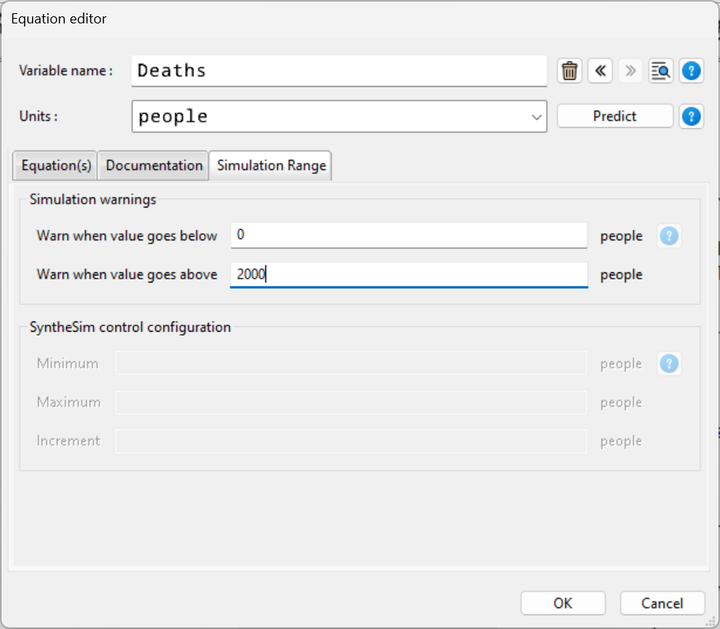Click the help icon in the Variable name row
Viewport: 720px width, 629px height.
pyautogui.click(x=691, y=71)
